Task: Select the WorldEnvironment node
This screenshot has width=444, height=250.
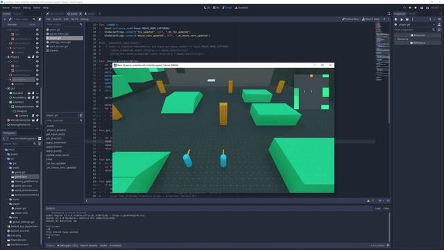Action: [x=20, y=120]
